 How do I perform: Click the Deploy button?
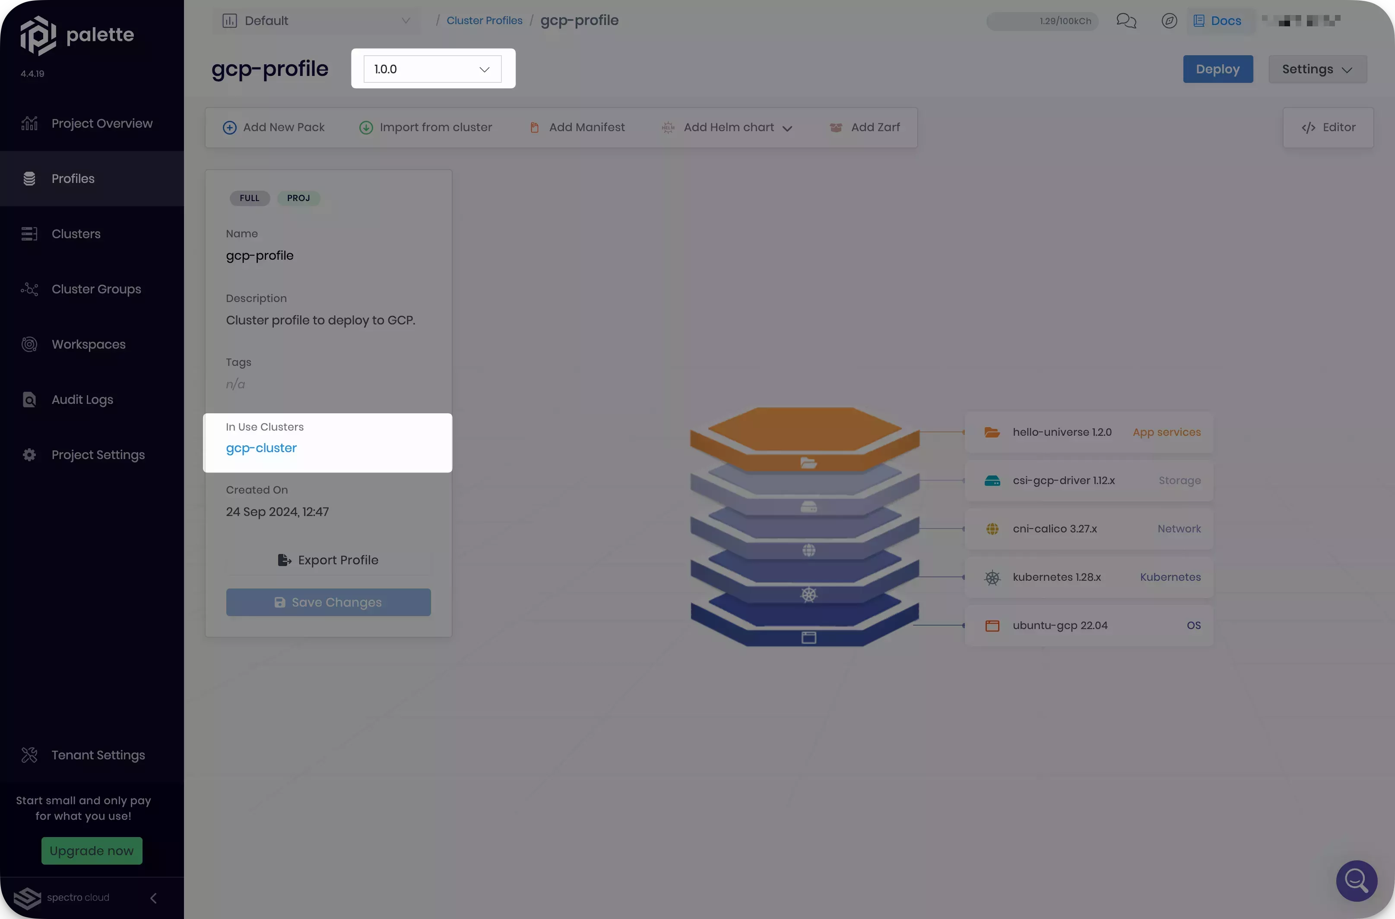[1218, 69]
